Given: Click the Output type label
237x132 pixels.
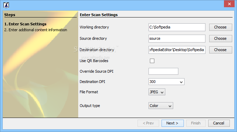Looking at the screenshot, I should pos(90,106).
